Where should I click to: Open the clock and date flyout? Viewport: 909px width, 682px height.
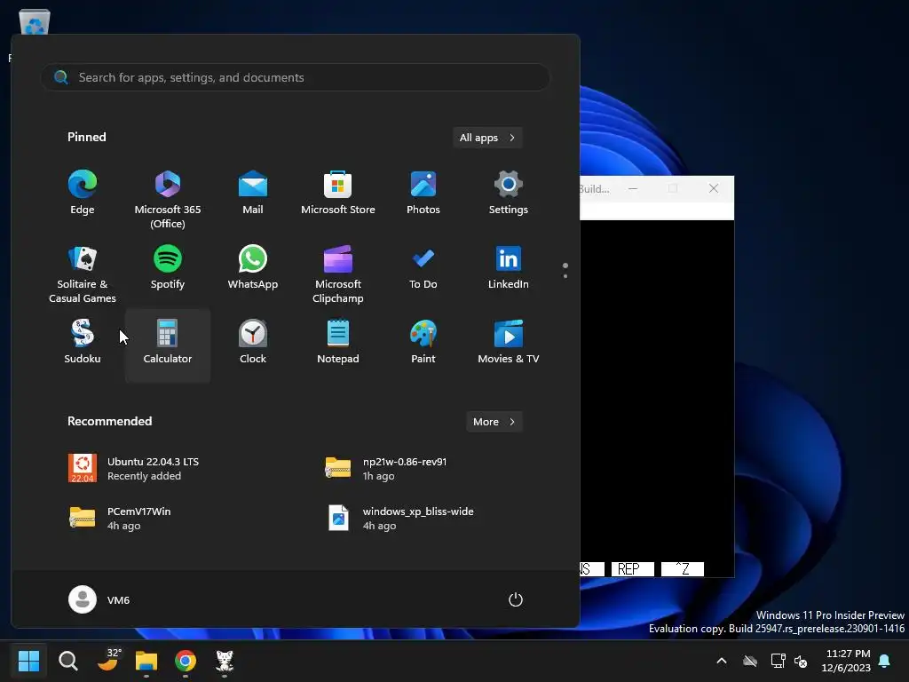pos(846,661)
